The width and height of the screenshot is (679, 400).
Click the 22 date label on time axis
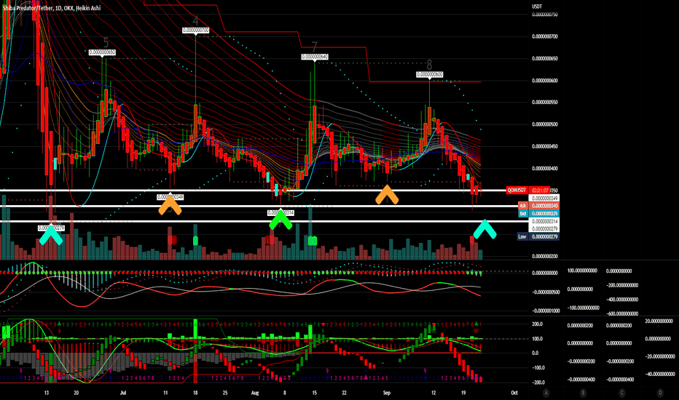click(x=345, y=393)
